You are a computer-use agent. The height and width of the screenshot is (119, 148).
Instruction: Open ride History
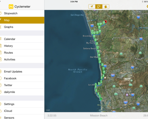click(x=22, y=46)
